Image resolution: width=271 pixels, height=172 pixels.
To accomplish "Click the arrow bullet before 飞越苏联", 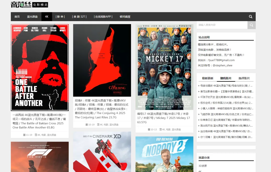I will click(x=199, y=114).
